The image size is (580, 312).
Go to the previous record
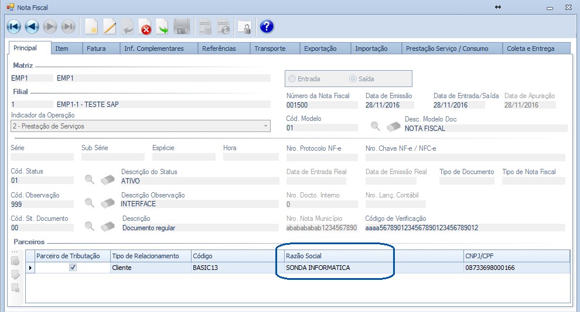click(x=32, y=26)
